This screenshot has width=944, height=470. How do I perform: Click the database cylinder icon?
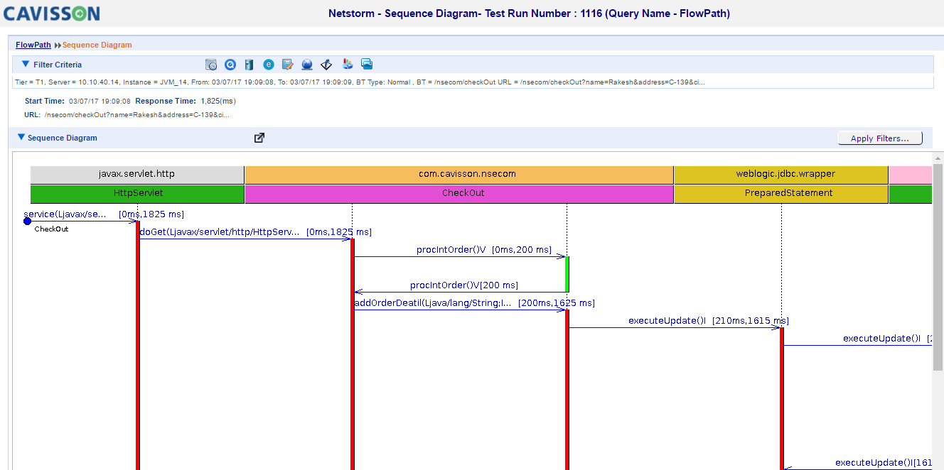pos(249,65)
